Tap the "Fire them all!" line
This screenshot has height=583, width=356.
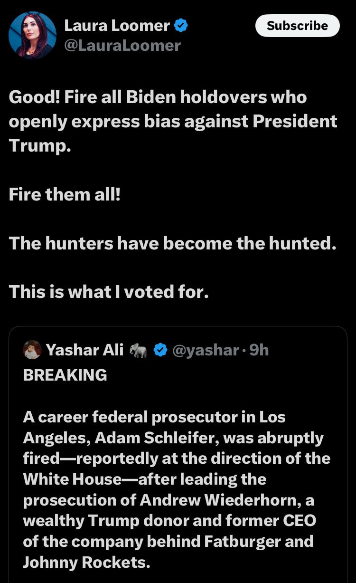pyautogui.click(x=65, y=194)
